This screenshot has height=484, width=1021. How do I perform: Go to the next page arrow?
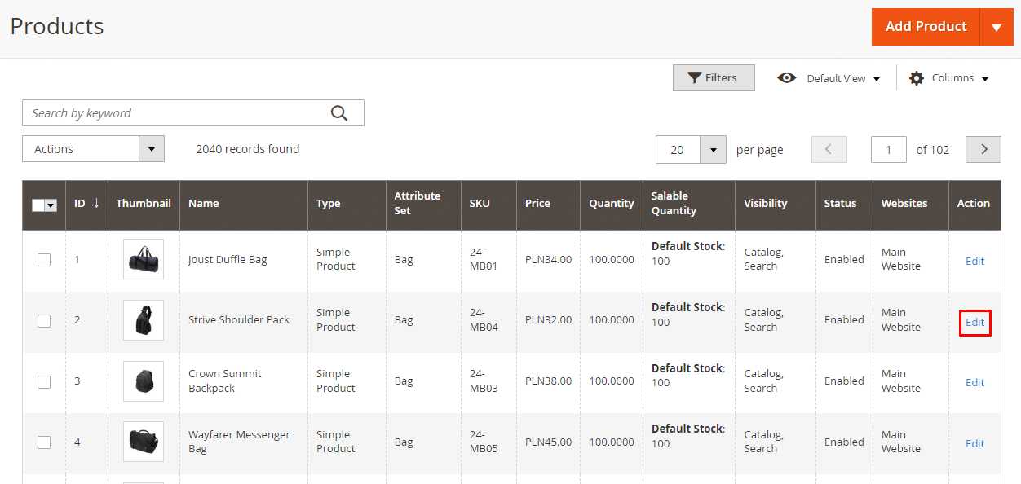[983, 149]
